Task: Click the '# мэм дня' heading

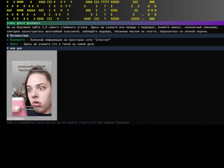Action: (x=14, y=48)
